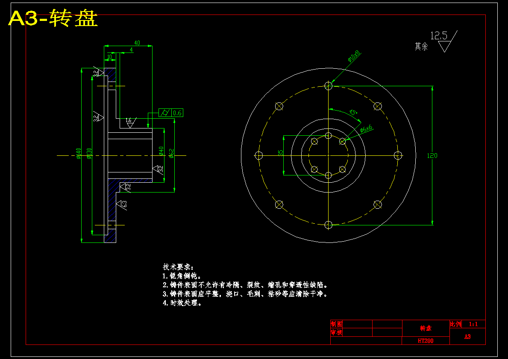The width and height of the screenshot is (508, 359).
Task: Select note "1.锐角倒钝。"
Action: click(x=182, y=276)
